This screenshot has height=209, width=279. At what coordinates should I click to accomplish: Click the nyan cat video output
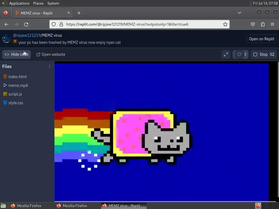pyautogui.click(x=161, y=132)
